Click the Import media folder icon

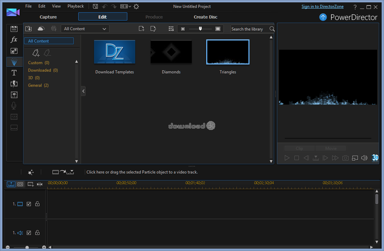[x=29, y=29]
